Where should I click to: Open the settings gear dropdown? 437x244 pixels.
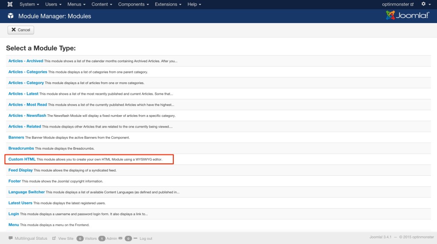[426, 4]
